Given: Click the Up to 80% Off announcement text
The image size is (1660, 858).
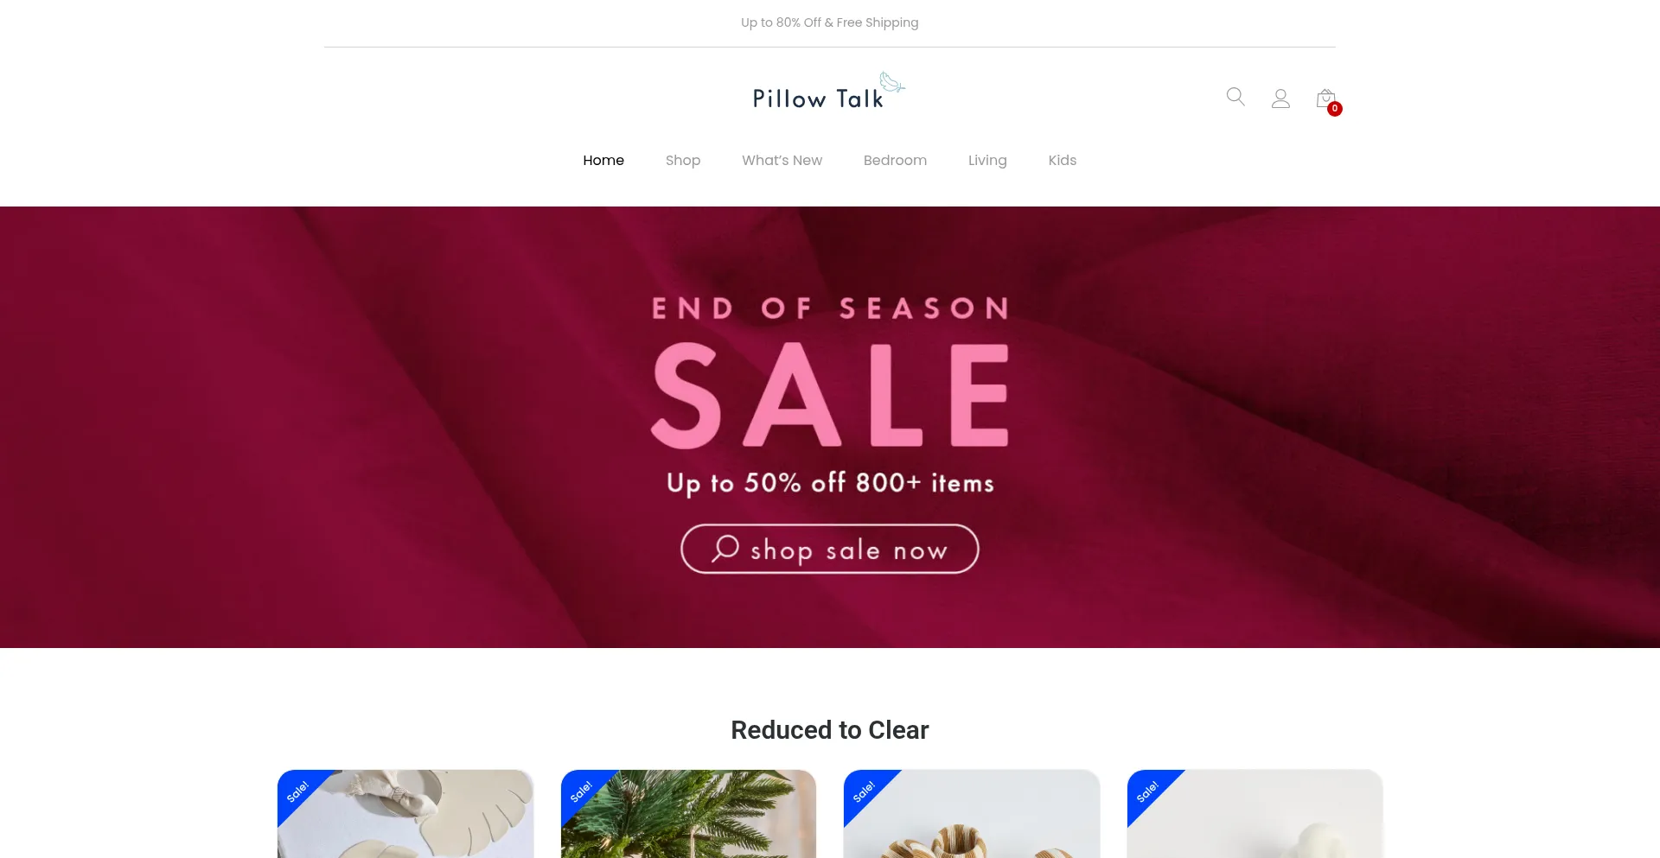Looking at the screenshot, I should pos(830,22).
